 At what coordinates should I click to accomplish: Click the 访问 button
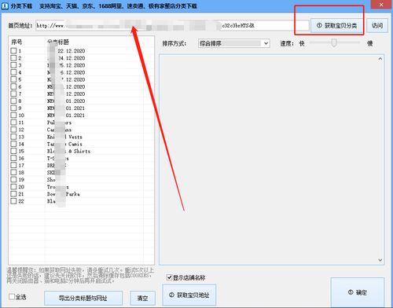(x=377, y=26)
